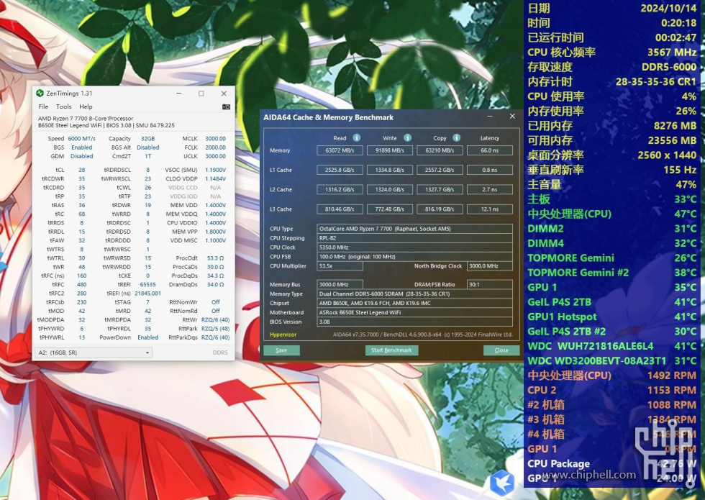Click the CPU Type field OctalCore AMD Ryzen

click(x=414, y=229)
